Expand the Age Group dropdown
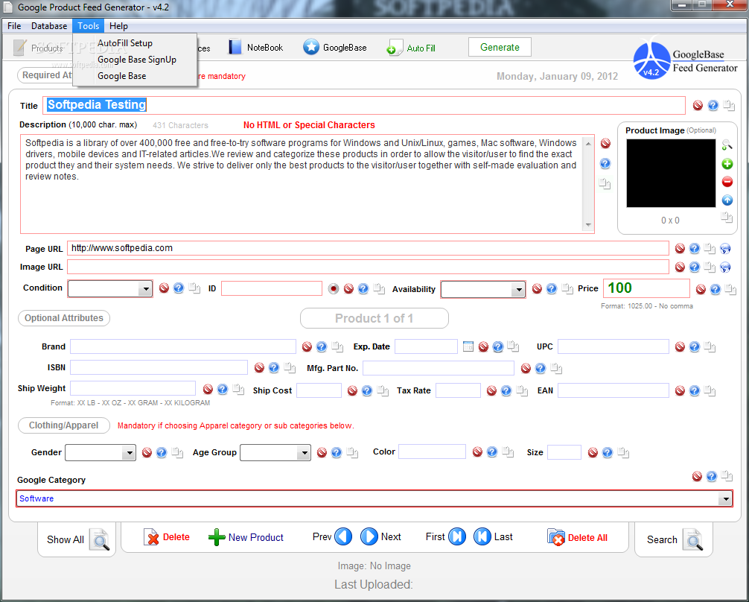Image resolution: width=749 pixels, height=602 pixels. pos(303,453)
